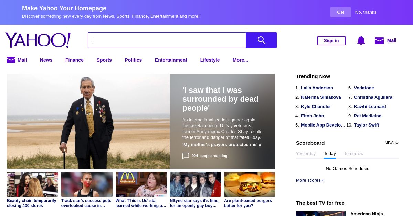Open the Finance menu item
The height and width of the screenshot is (216, 413).
(x=74, y=60)
